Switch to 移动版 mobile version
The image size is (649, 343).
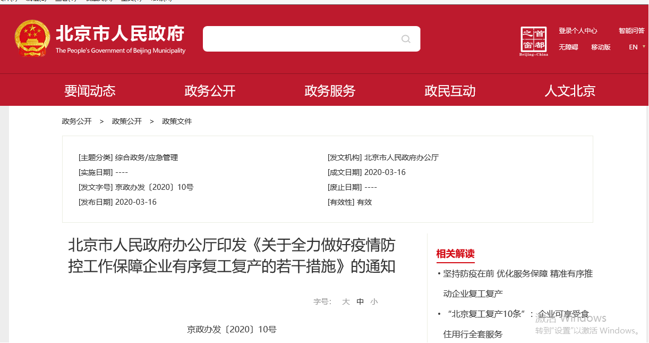click(x=601, y=47)
